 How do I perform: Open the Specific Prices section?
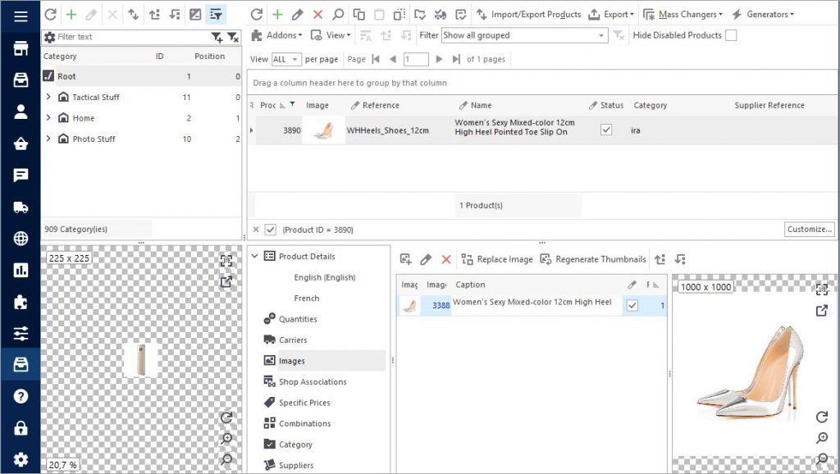point(304,403)
